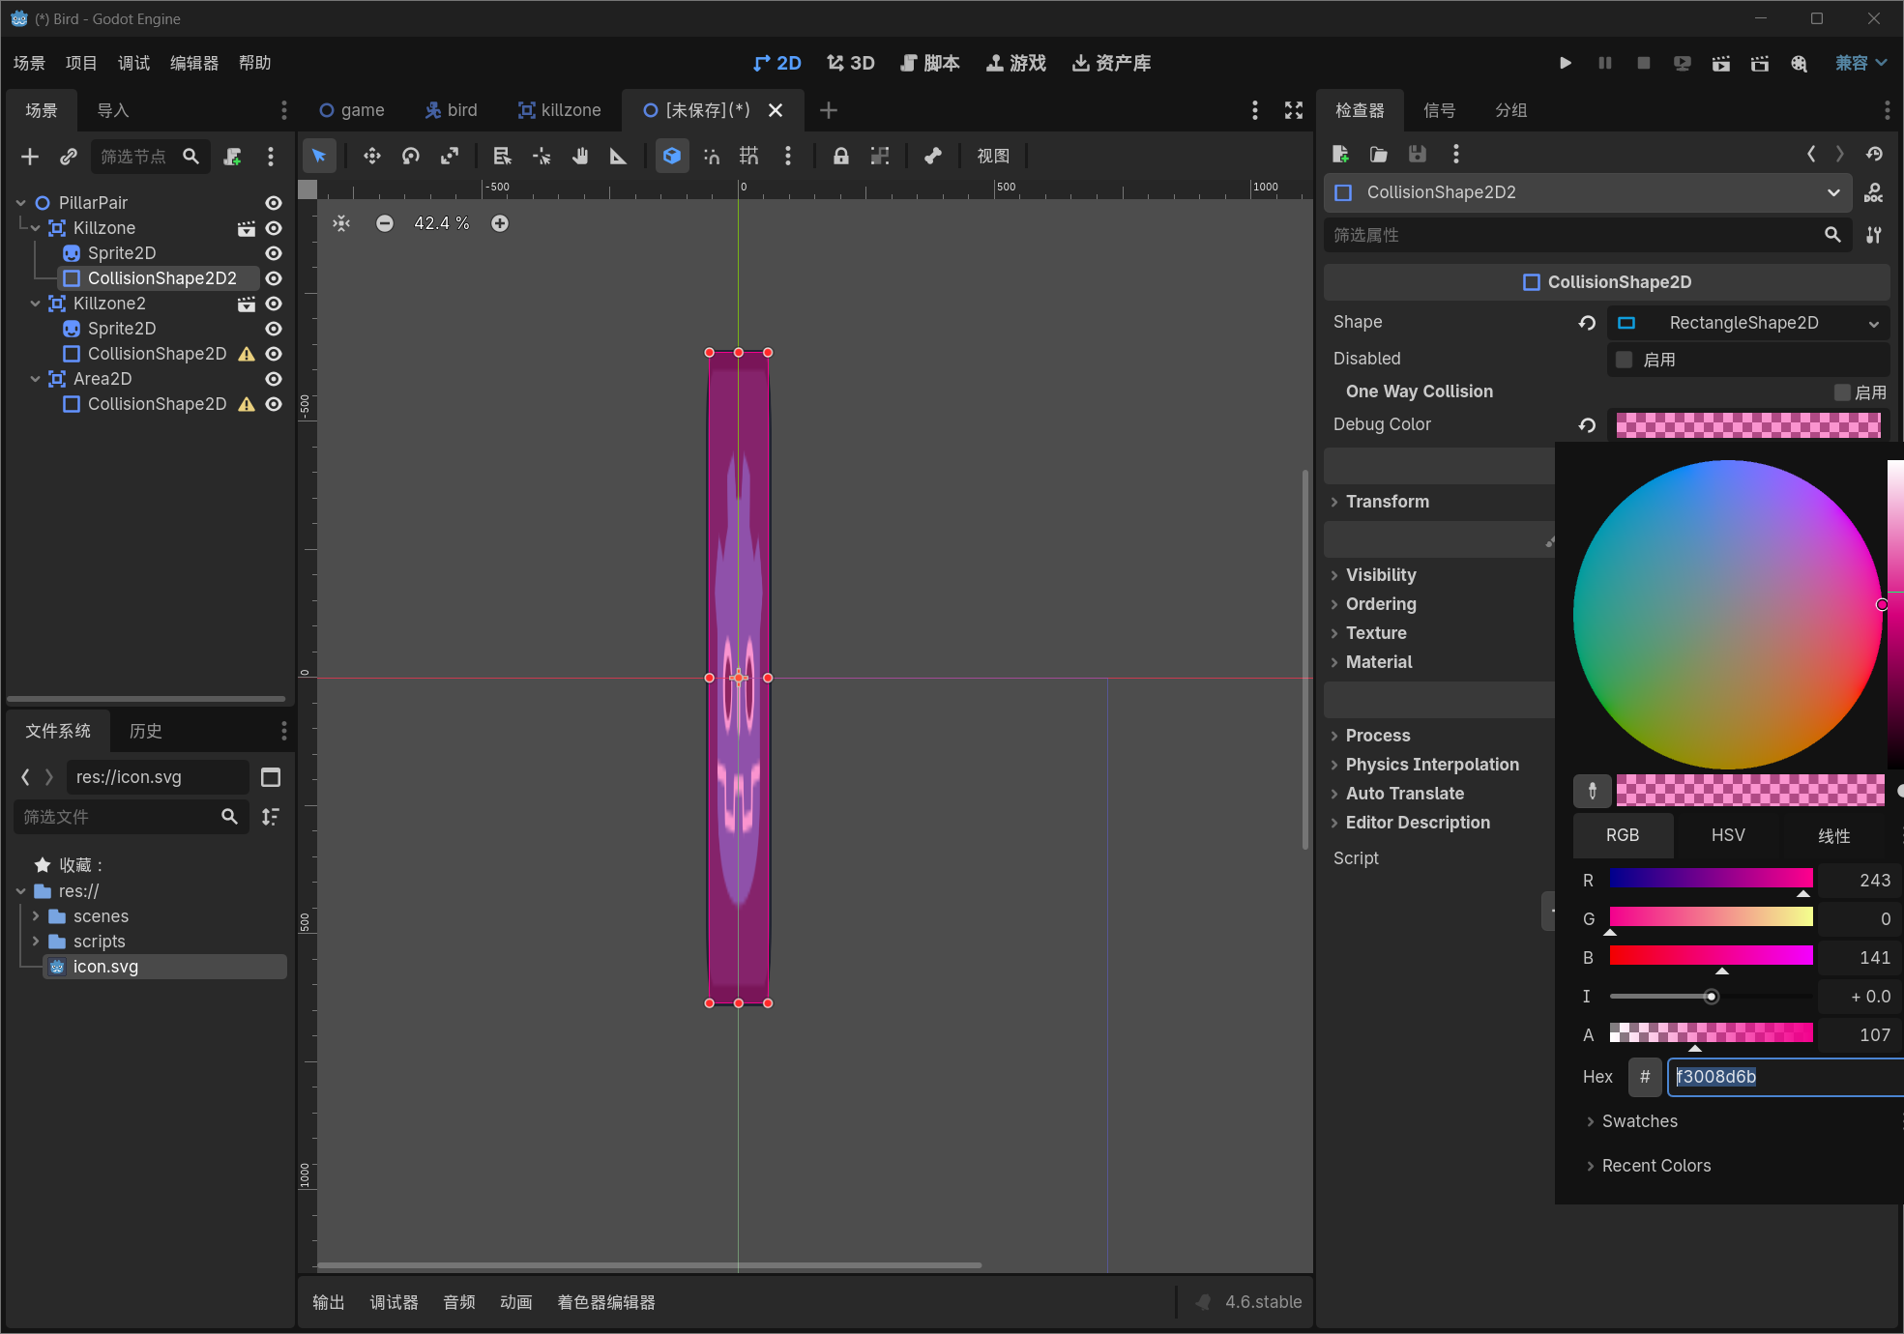Open the inspector history icon
The image size is (1904, 1334).
[x=1874, y=154]
